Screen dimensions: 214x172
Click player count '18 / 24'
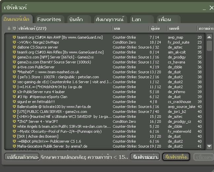[x=155, y=42]
